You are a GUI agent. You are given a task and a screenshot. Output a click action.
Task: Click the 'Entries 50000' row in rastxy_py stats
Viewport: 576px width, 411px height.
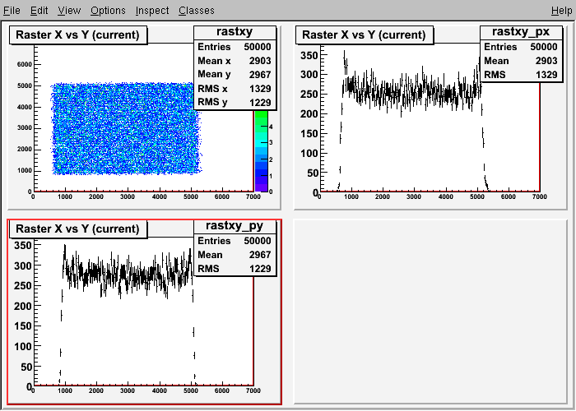(235, 241)
